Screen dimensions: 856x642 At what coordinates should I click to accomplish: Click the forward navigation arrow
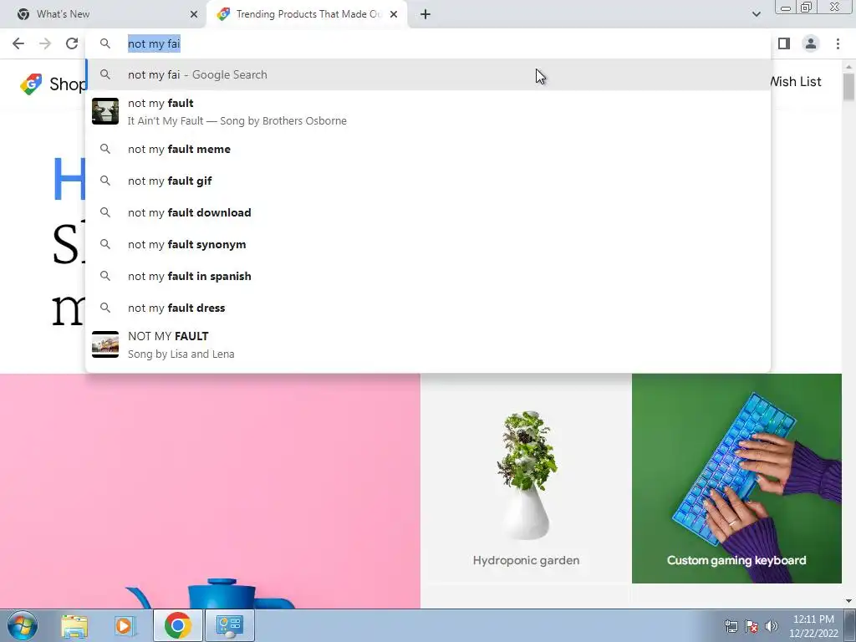coord(45,43)
